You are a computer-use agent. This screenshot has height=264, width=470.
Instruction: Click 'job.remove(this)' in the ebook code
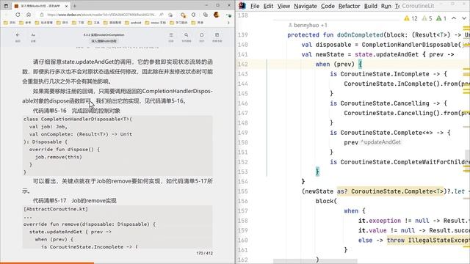point(59,157)
